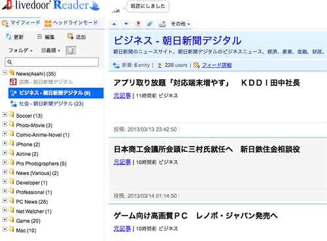Expand the Net Watcher folder
Image resolution: width=327 pixels, height=241 pixels.
coord(5,210)
